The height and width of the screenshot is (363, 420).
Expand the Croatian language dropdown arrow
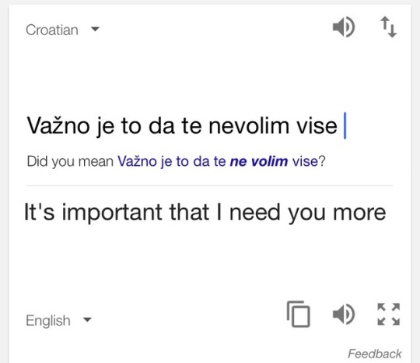point(95,29)
